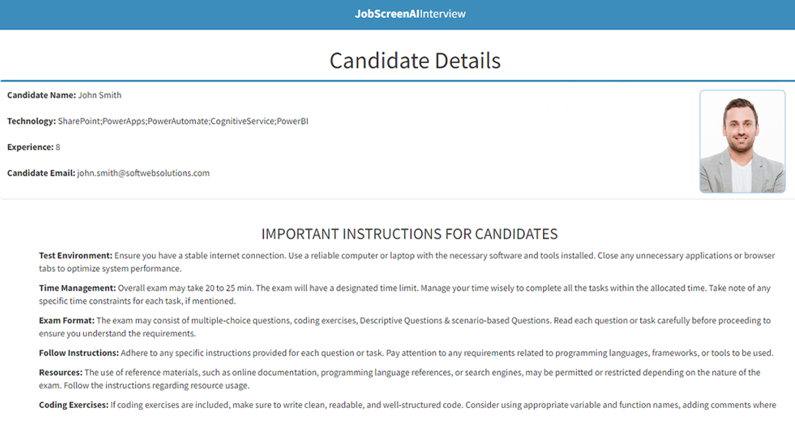The width and height of the screenshot is (795, 446).
Task: Click the blue top header bar
Action: [x=397, y=15]
